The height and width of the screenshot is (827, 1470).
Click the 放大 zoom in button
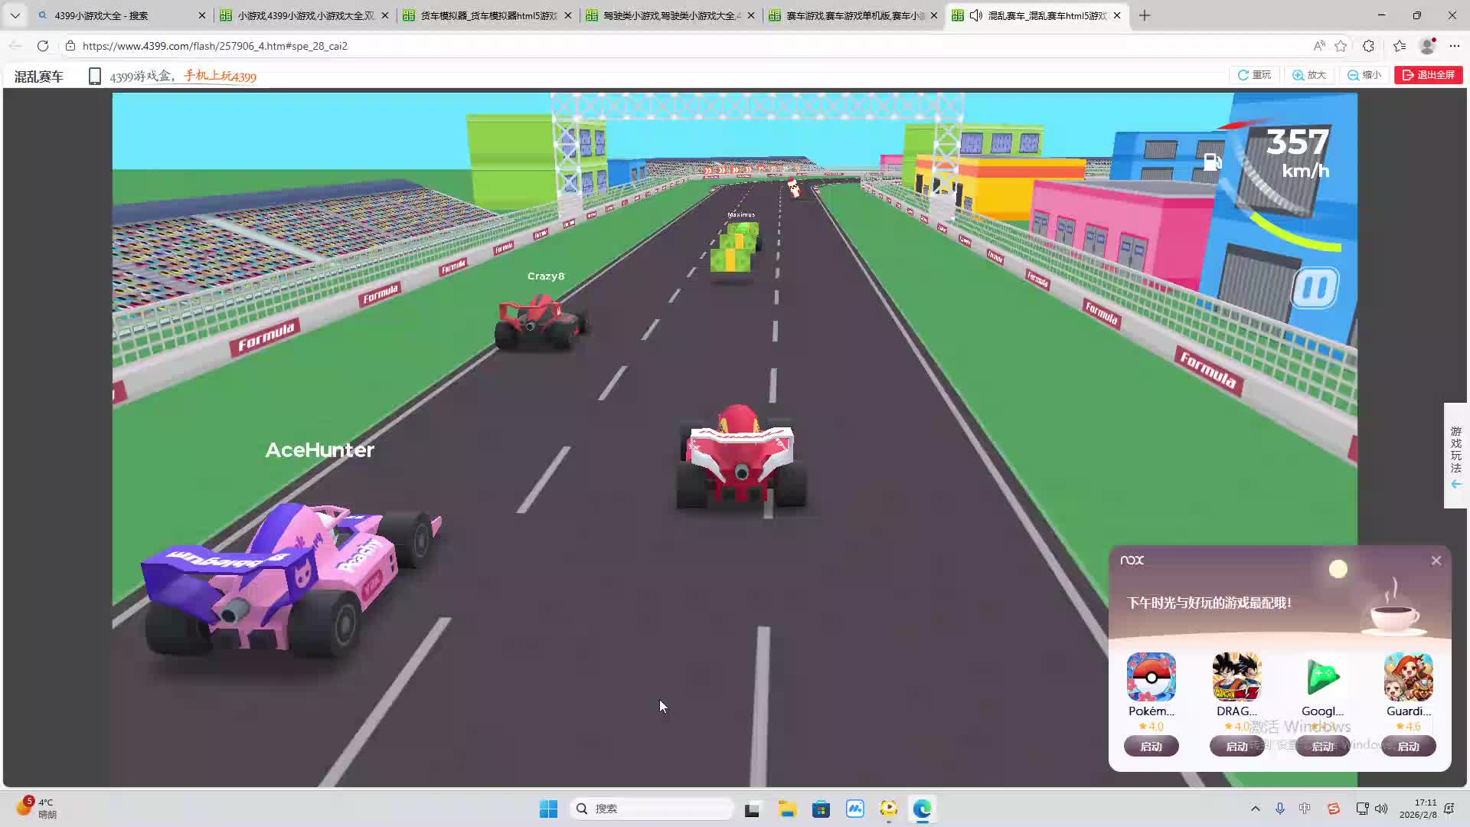[1309, 75]
